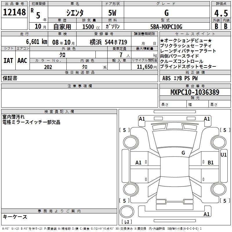The width and height of the screenshot is (232, 232).
Task: Click seating capacity 7 人
Action: click(125, 55)
